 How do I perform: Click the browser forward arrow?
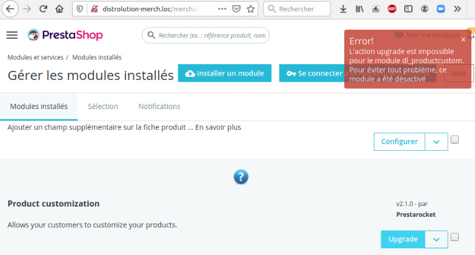click(27, 9)
